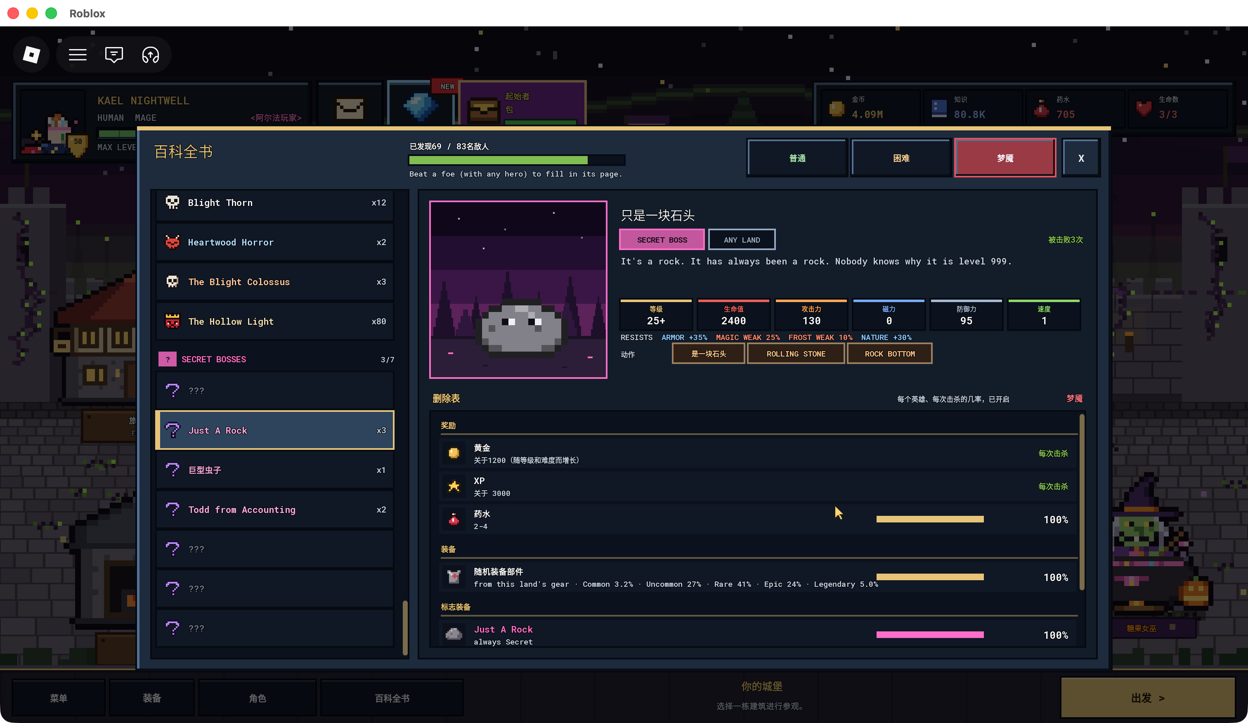The width and height of the screenshot is (1248, 723).
Task: Close the encyclopedia with X button
Action: coord(1081,158)
